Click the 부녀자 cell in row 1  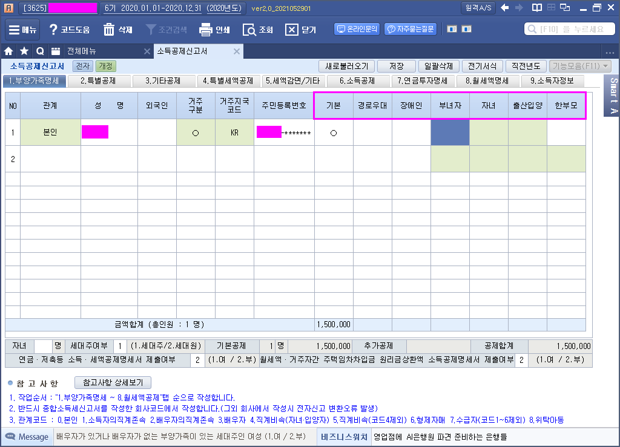point(450,132)
